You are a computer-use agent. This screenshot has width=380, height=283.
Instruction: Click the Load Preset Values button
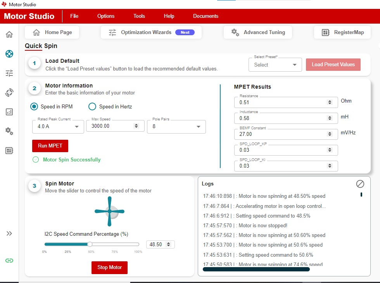[333, 65]
